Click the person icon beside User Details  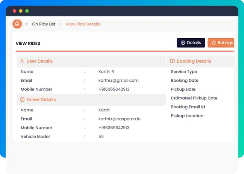click(22, 61)
